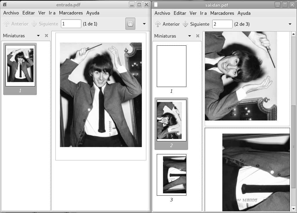Open Ayuda menu in entrada.pdf window
Screen dimensions: 297x213
93,13
